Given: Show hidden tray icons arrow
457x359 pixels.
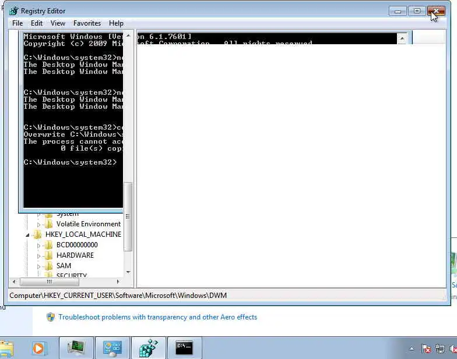Looking at the screenshot, I should click(x=412, y=348).
